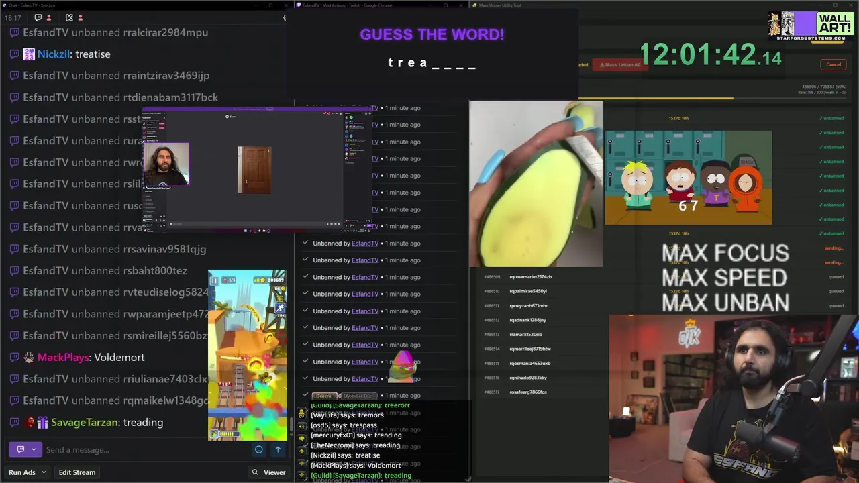Click the Edit Stream button

[77, 472]
